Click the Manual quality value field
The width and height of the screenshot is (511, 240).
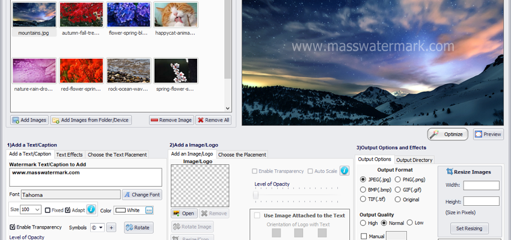point(396,236)
